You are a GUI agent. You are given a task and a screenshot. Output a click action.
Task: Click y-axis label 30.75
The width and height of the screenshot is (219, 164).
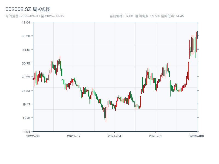(26, 63)
